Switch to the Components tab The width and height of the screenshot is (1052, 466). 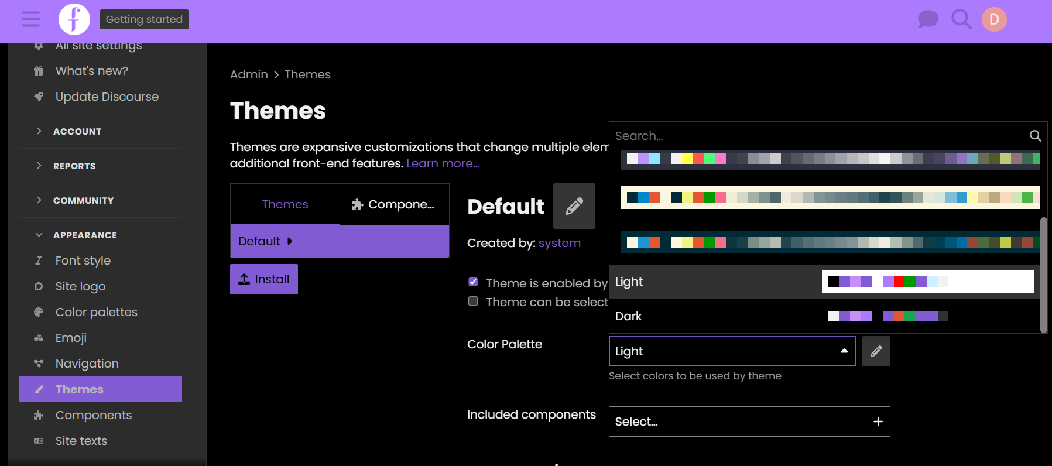pos(394,204)
